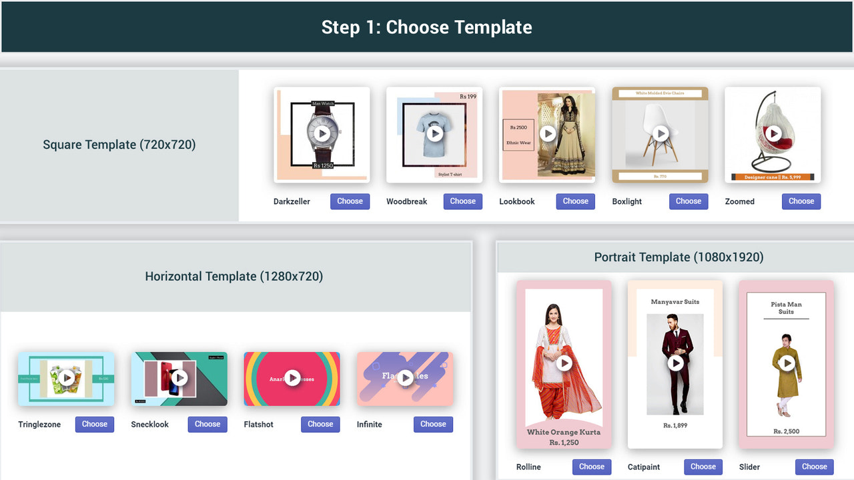Choose the Slider portrait template
Image resolution: width=854 pixels, height=480 pixels.
click(x=814, y=467)
